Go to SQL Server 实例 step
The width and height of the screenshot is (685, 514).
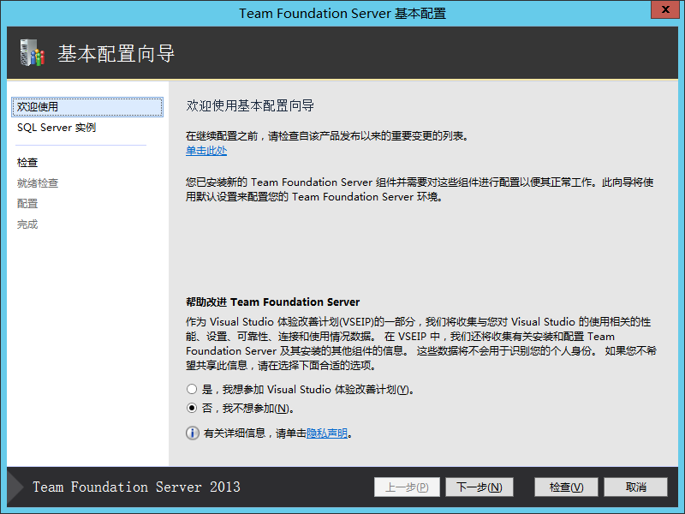coord(57,128)
